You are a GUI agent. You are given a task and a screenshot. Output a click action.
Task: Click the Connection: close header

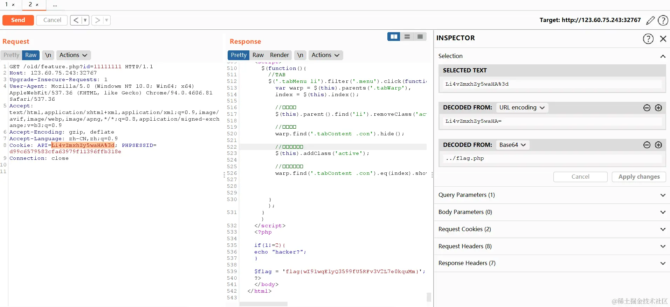click(39, 158)
